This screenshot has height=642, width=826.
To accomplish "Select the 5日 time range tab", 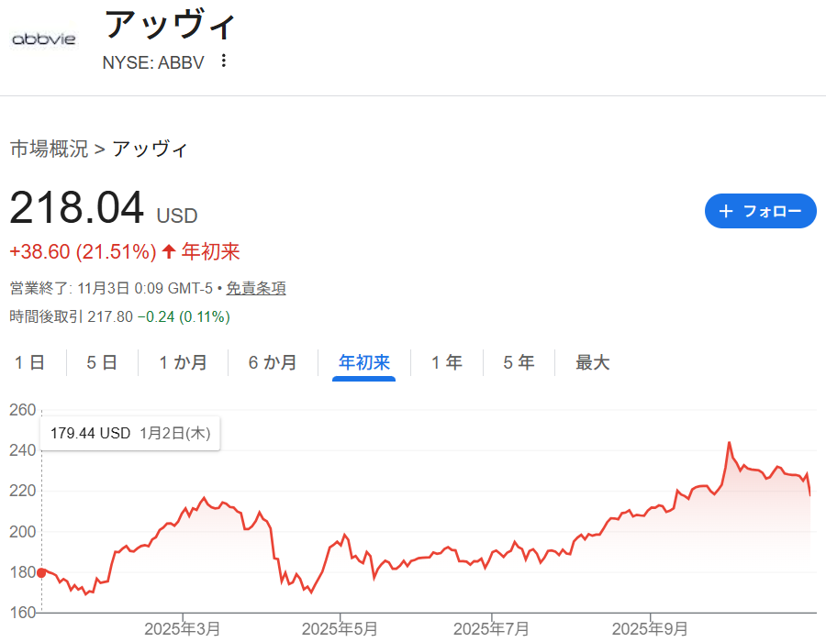I will 102,362.
